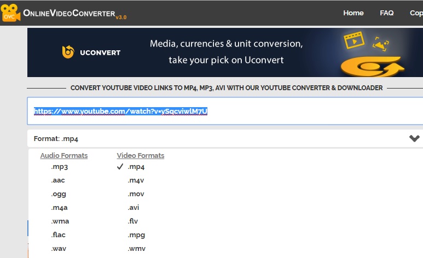Screen dimensions: 423x258
Task: Select the .wma audio format
Action: pyautogui.click(x=60, y=221)
